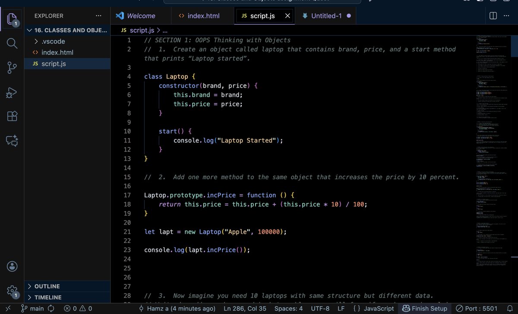The image size is (518, 314).
Task: Click the SECTION 1: OOPS comment line
Action: coord(218,40)
